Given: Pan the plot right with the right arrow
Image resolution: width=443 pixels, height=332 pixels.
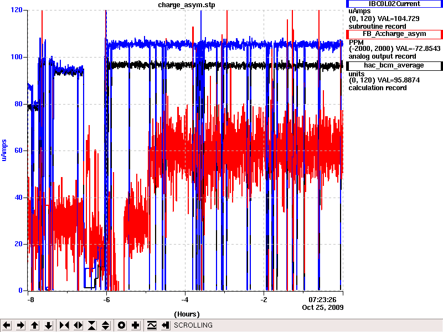Looking at the screenshot, I should [x=20, y=325].
